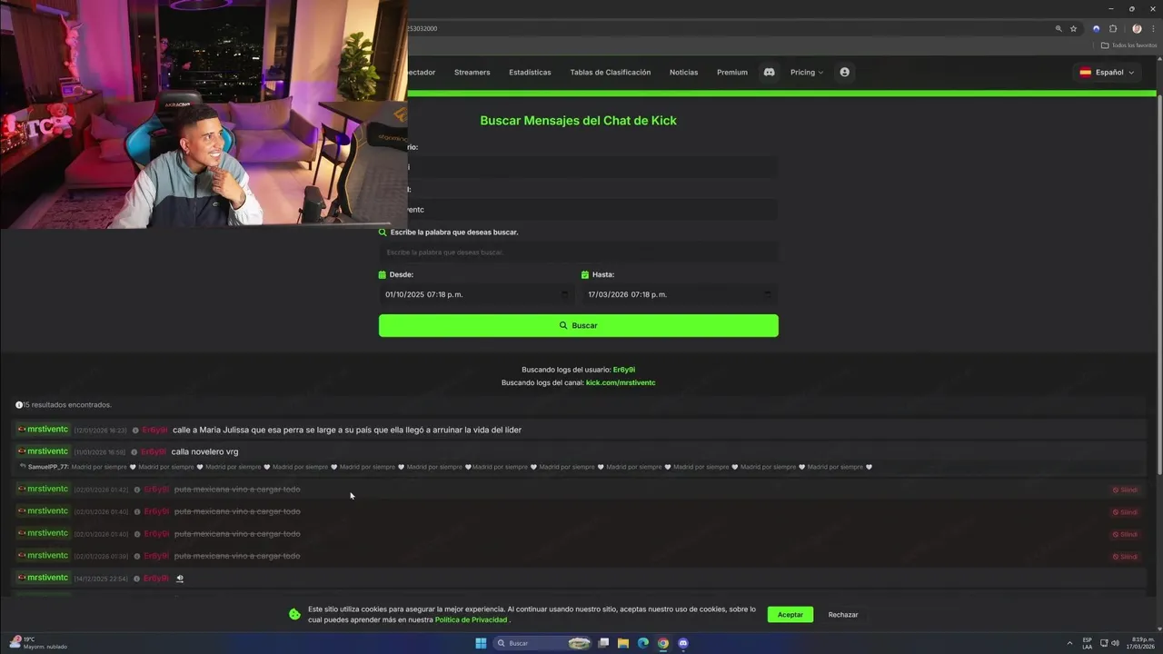
Task: Open the Chrome profile avatar
Action: click(x=1137, y=28)
